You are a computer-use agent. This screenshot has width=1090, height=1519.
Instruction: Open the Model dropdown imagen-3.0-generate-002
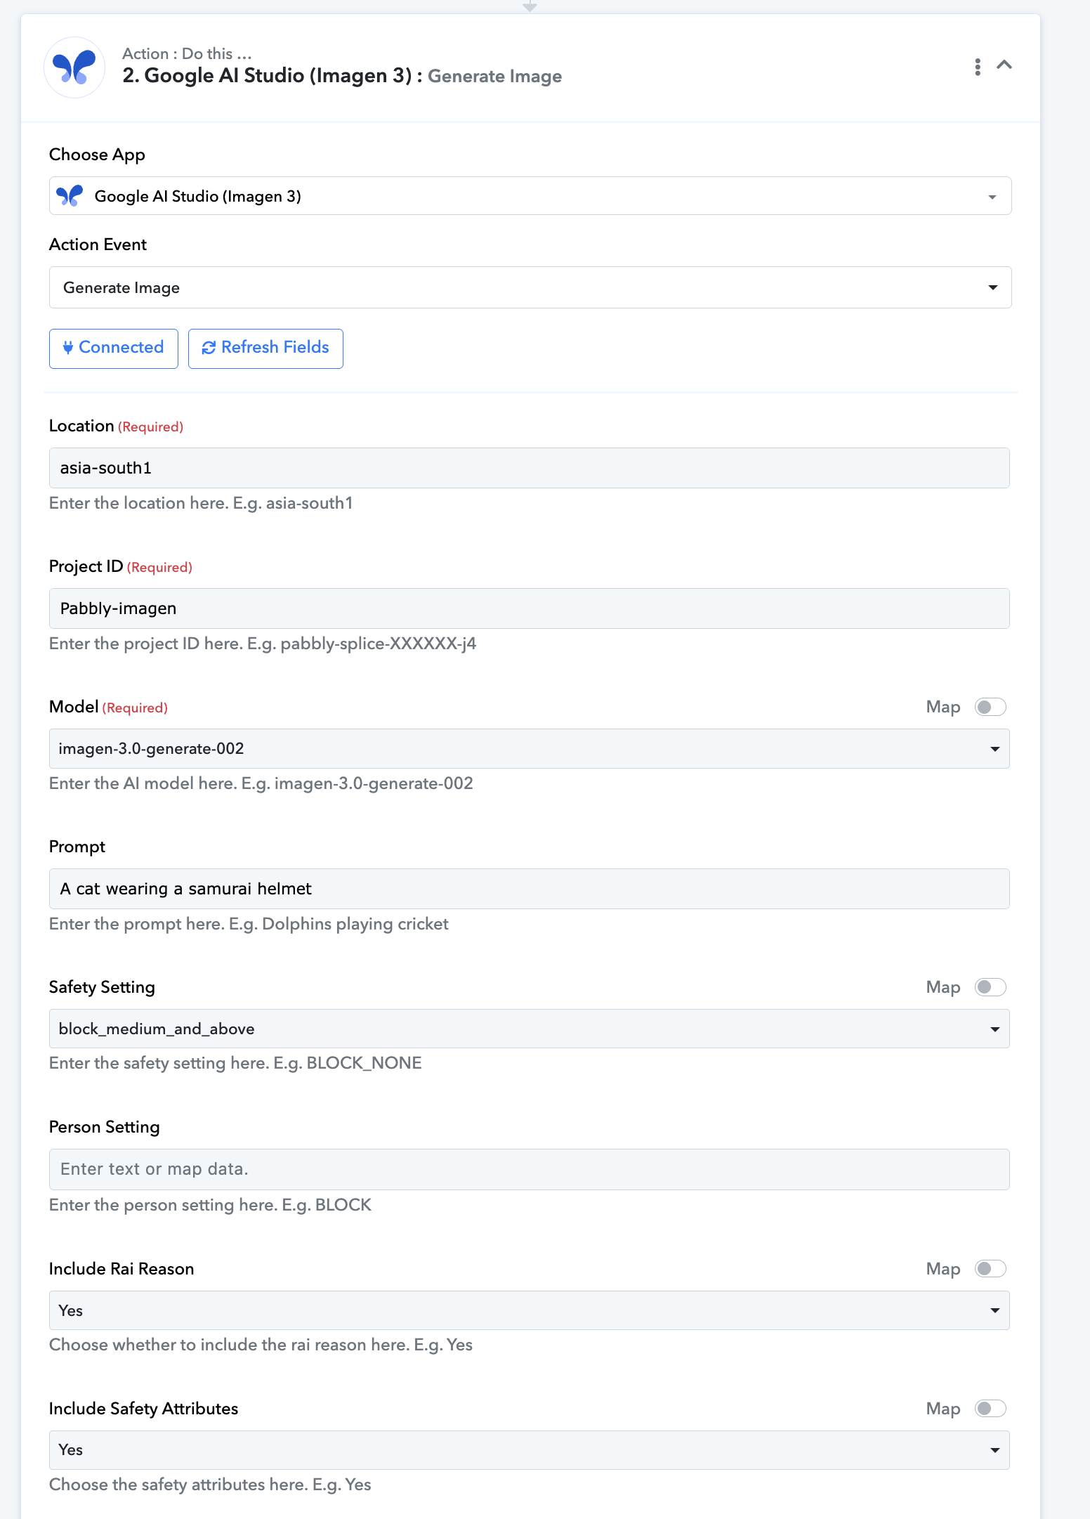click(x=530, y=749)
